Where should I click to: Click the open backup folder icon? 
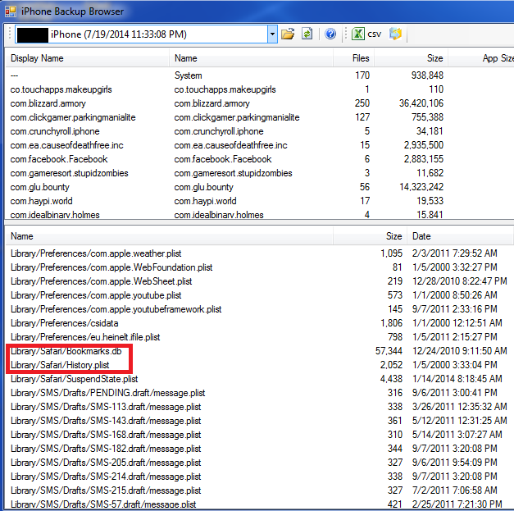click(x=288, y=34)
